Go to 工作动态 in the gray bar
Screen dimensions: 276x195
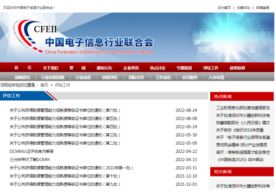click(163, 77)
